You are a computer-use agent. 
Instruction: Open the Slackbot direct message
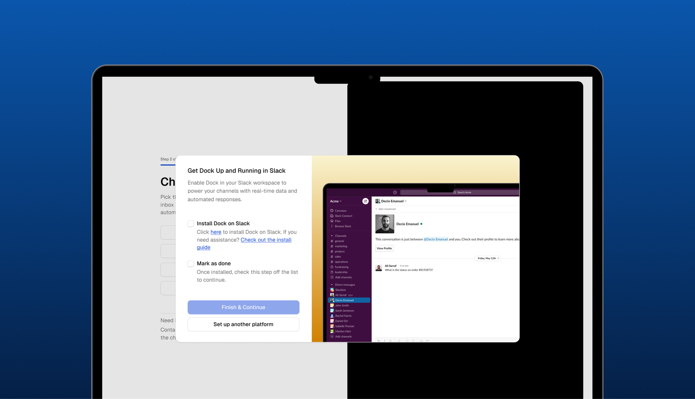(338, 290)
